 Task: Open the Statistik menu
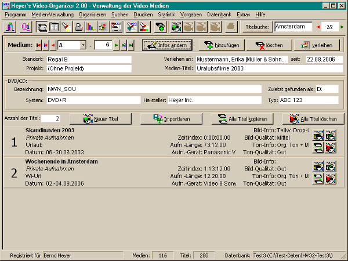165,13
